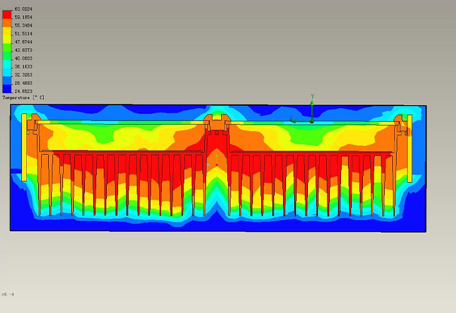The width and height of the screenshot is (456, 313).
Task: Select the yellow vertical bar on the left side
Action: [x=24, y=147]
